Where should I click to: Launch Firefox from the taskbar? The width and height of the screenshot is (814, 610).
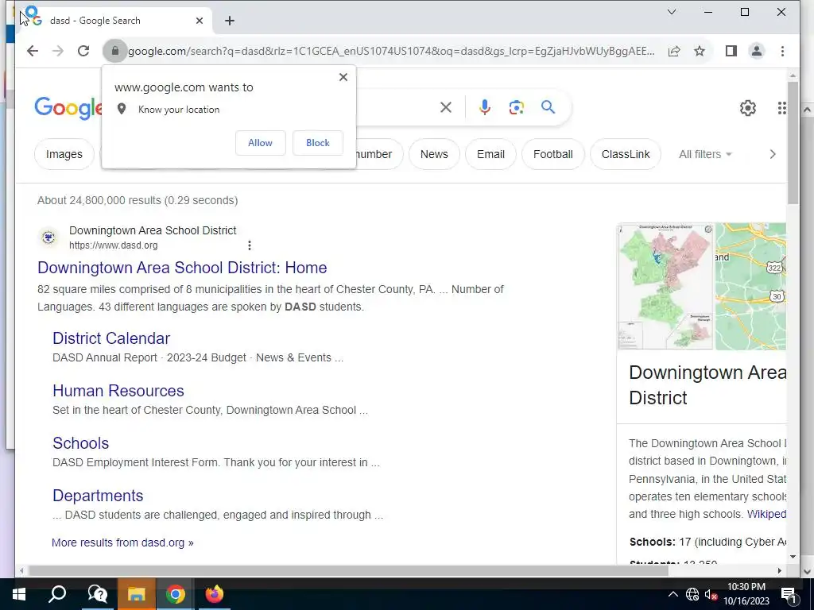tap(214, 594)
